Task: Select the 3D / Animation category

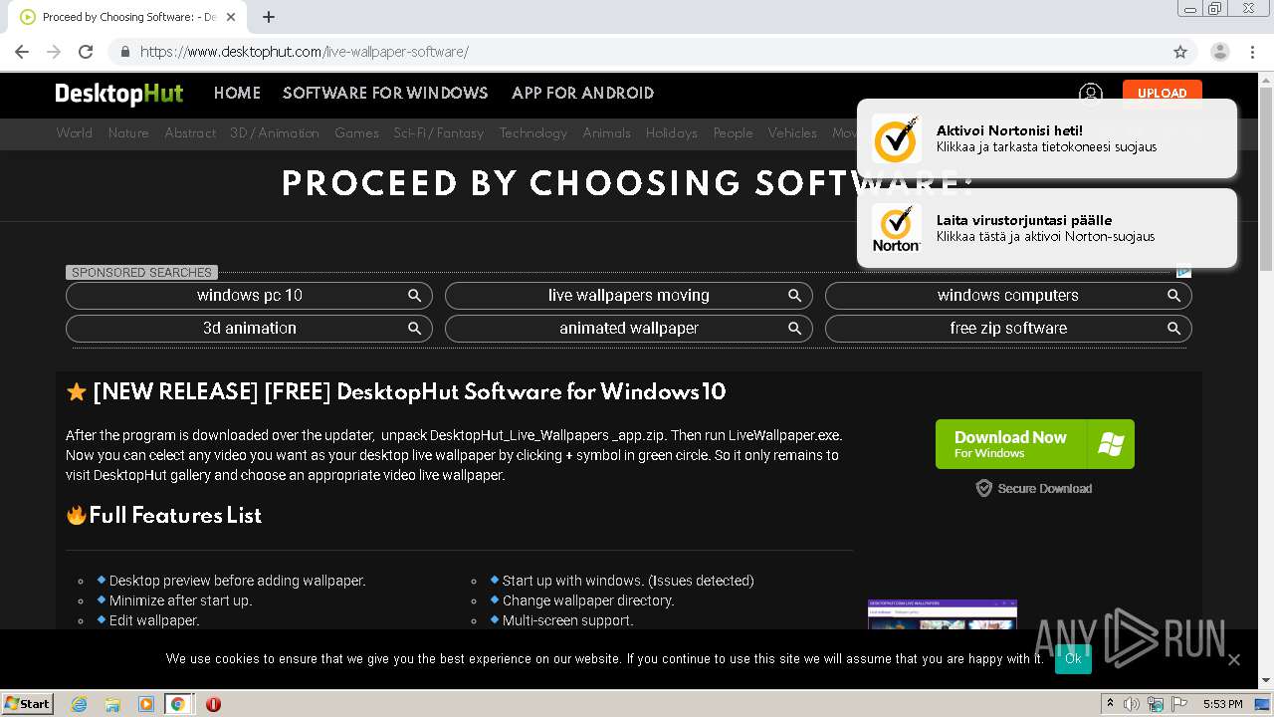Action: (x=275, y=132)
